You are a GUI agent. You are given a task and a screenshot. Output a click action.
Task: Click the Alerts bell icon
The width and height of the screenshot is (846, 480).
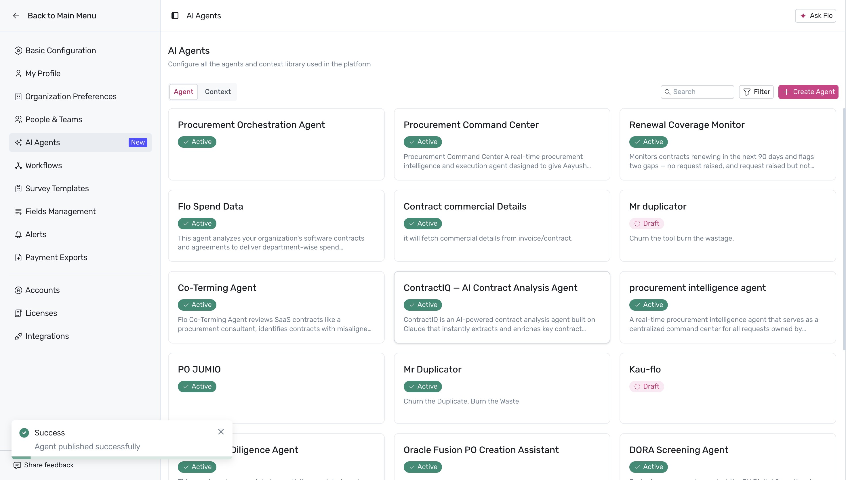coord(18,235)
